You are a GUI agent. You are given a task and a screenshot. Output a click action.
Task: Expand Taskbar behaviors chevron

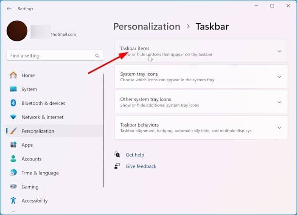point(279,128)
